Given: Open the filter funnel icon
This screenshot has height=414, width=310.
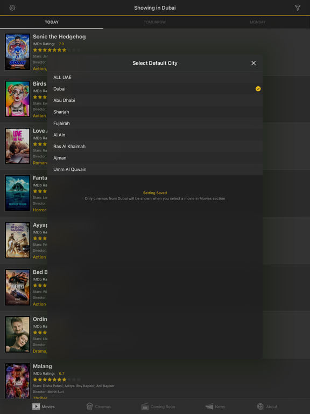Looking at the screenshot, I should tap(298, 8).
